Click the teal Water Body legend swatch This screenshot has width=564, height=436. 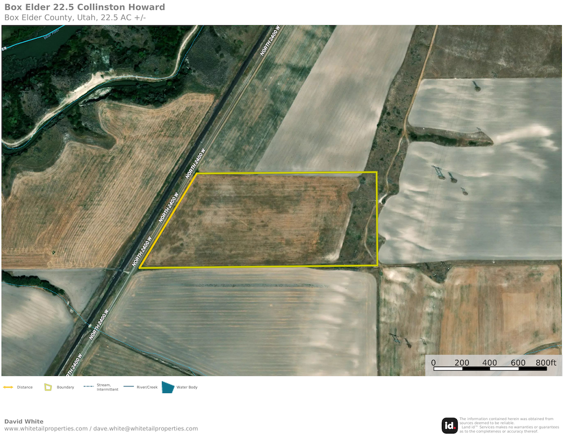(x=168, y=387)
